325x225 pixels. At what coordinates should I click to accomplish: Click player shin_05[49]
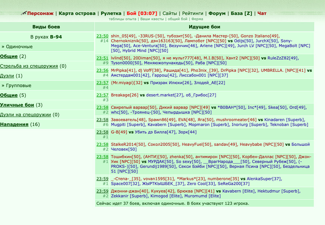pos(123,36)
